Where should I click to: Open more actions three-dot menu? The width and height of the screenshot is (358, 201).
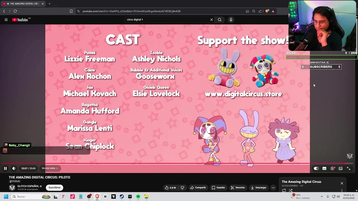[x=273, y=188]
